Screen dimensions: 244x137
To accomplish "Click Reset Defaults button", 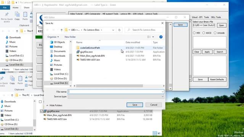I will [217, 80].
